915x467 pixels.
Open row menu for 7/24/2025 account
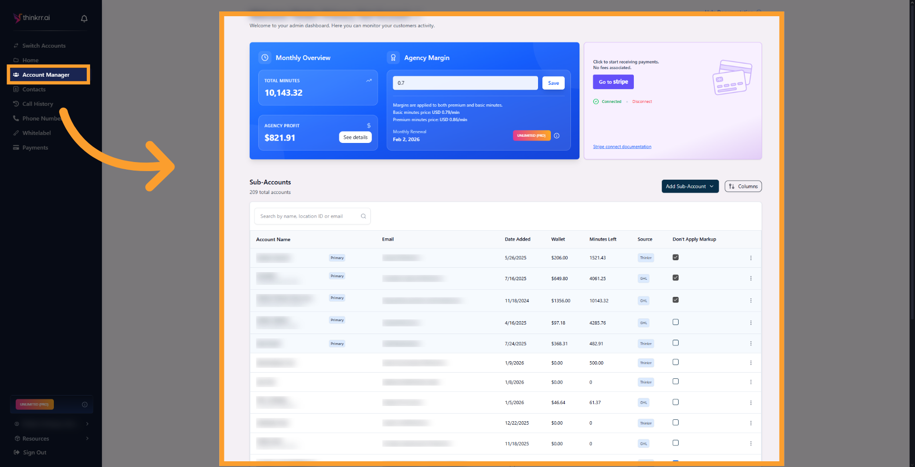(751, 344)
